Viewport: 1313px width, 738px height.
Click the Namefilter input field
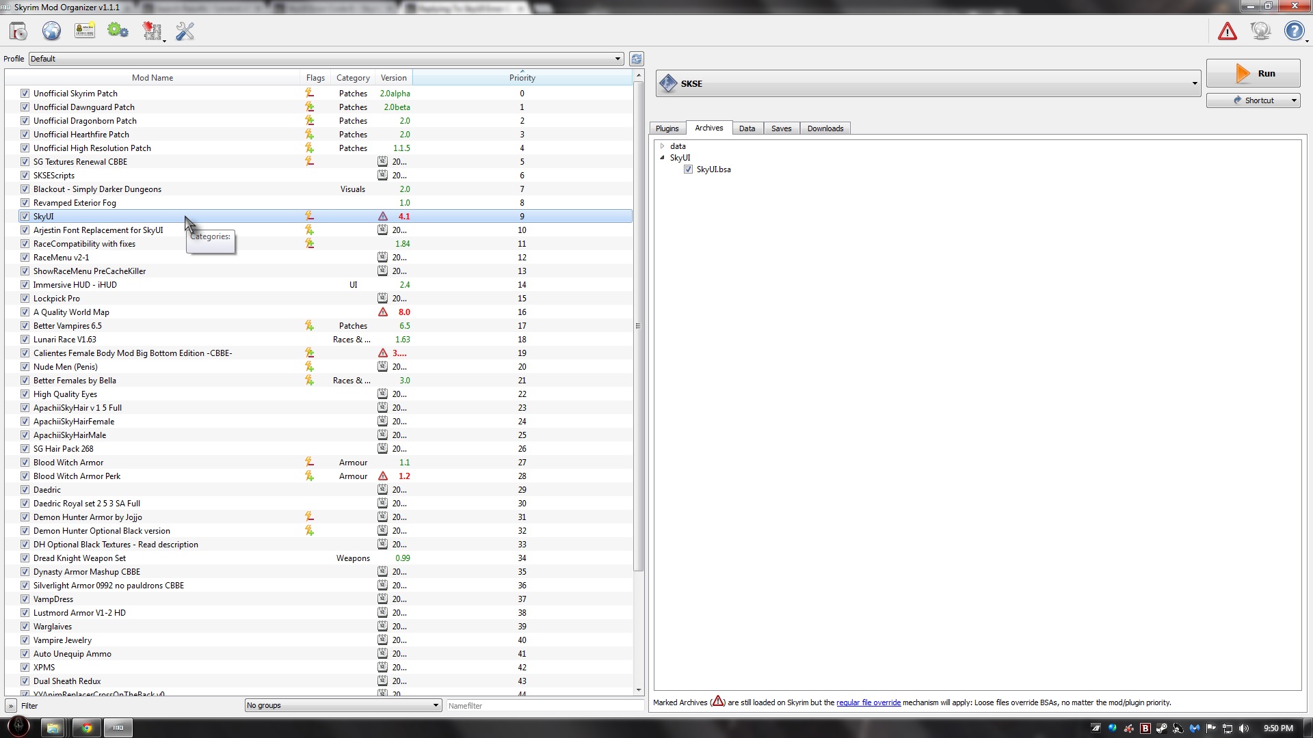click(544, 705)
